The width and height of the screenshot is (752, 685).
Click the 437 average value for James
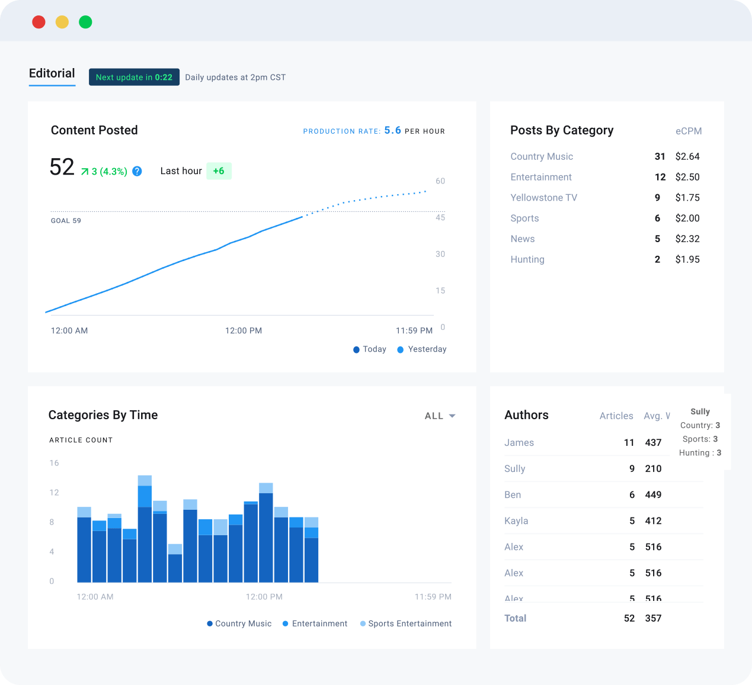[653, 443]
